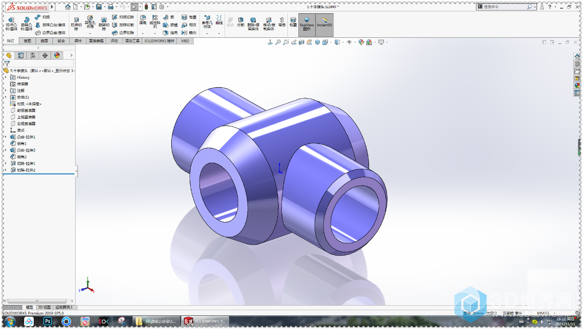Viewport: 583px width, 329px height.
Task: Select the 边界凸台/基体 boundary boss tool
Action: [51, 33]
